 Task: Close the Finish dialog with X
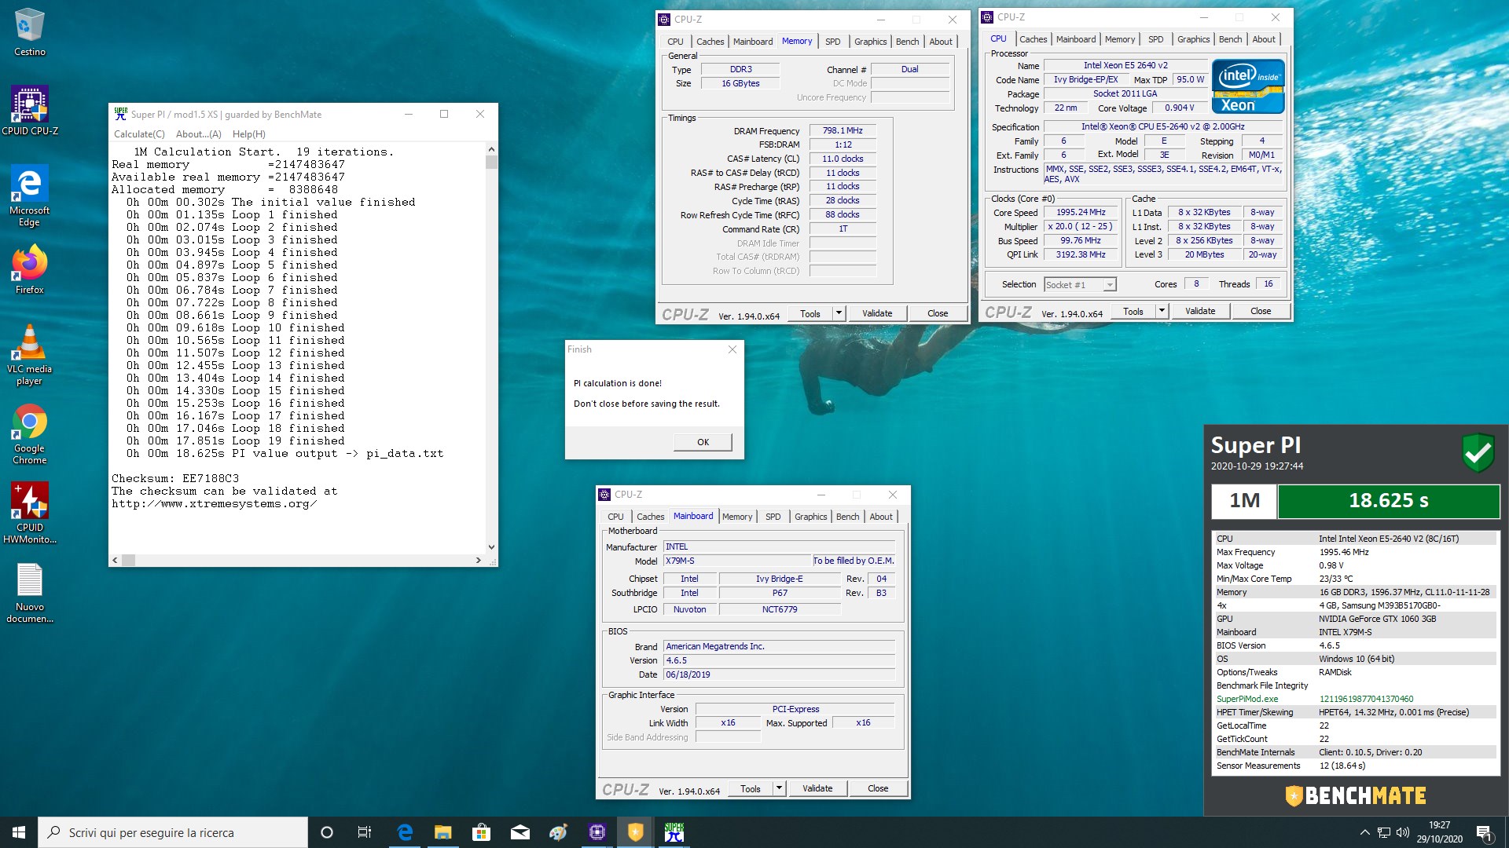(x=732, y=349)
